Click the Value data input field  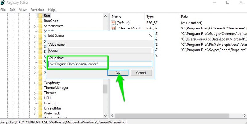click(100, 64)
